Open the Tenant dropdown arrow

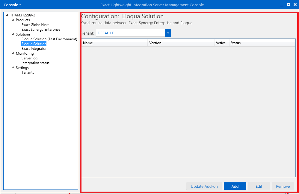(x=168, y=33)
